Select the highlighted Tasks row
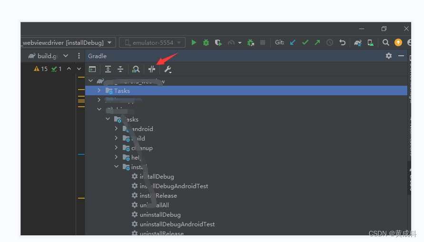 [x=246, y=91]
